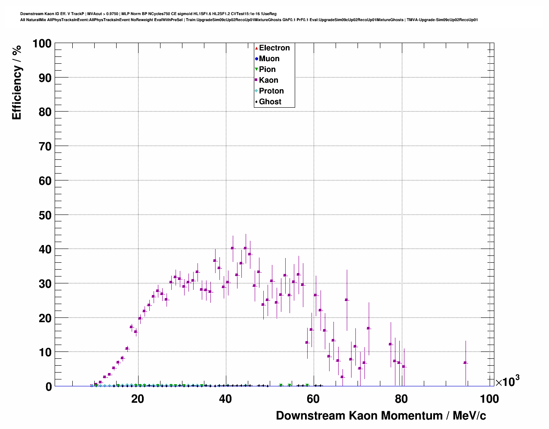
Task: Click the x-axis tick label 80
Action: [401, 399]
